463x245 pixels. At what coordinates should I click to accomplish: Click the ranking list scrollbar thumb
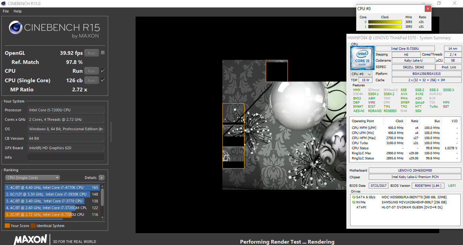tap(102, 197)
